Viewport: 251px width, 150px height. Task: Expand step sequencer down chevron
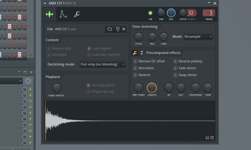click(x=31, y=55)
